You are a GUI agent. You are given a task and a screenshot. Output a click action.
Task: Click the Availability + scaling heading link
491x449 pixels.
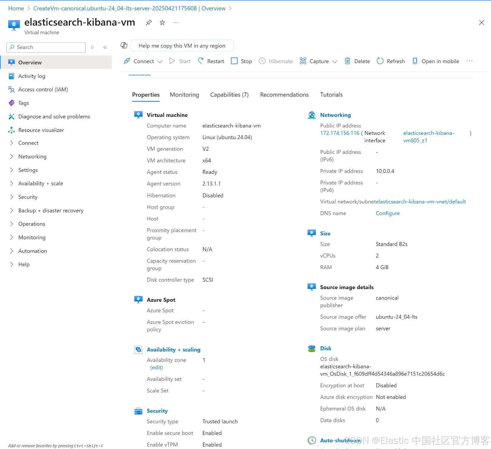click(x=173, y=349)
